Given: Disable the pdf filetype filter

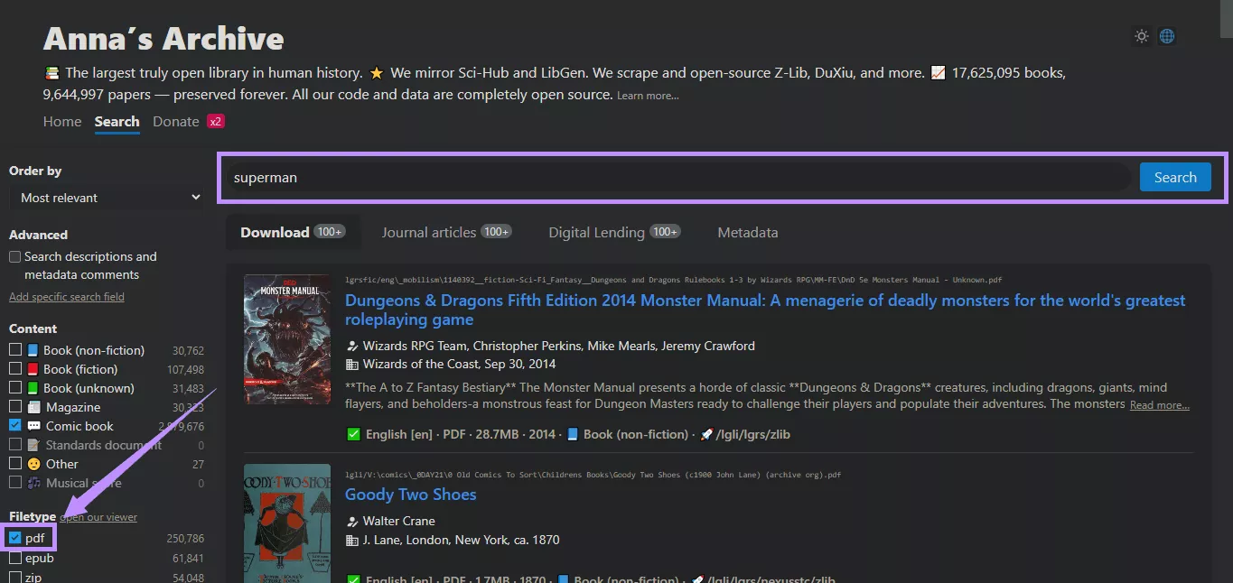Looking at the screenshot, I should (x=15, y=537).
